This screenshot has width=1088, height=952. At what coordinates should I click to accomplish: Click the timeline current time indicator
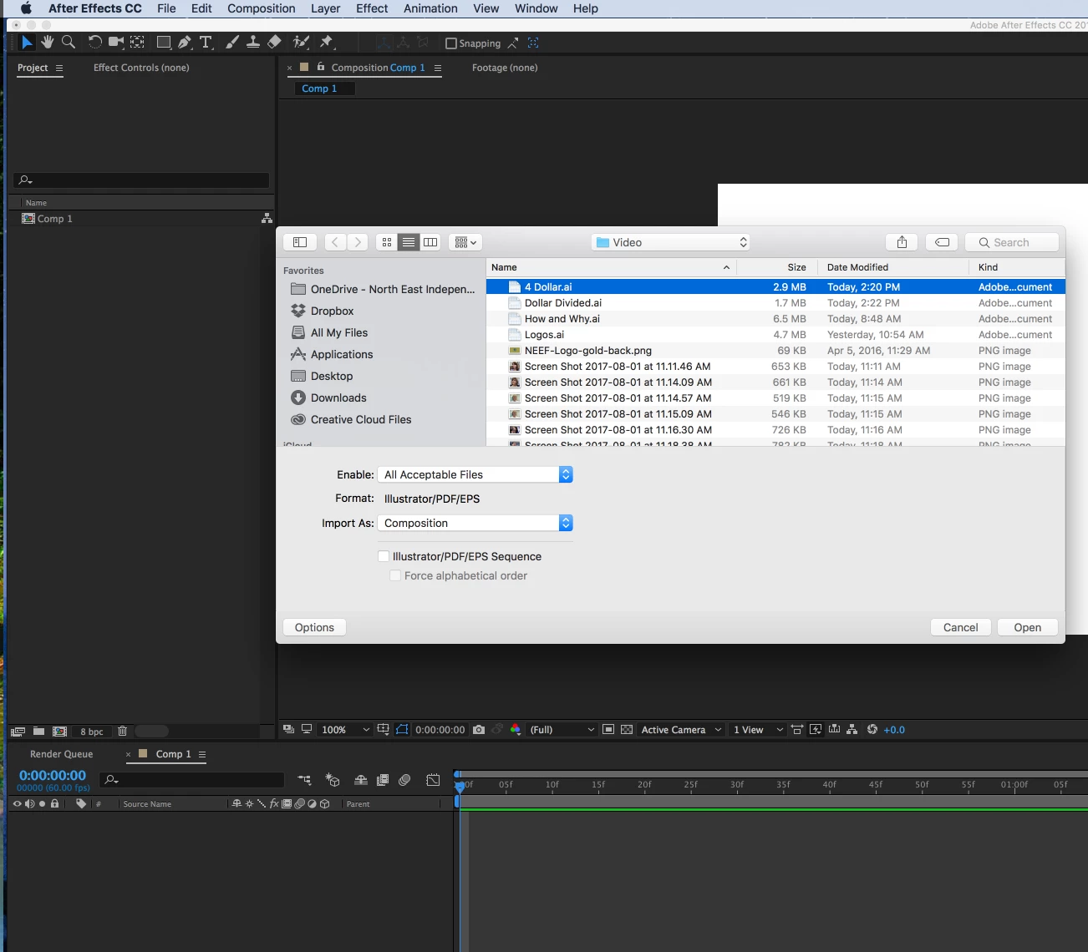[x=460, y=786]
